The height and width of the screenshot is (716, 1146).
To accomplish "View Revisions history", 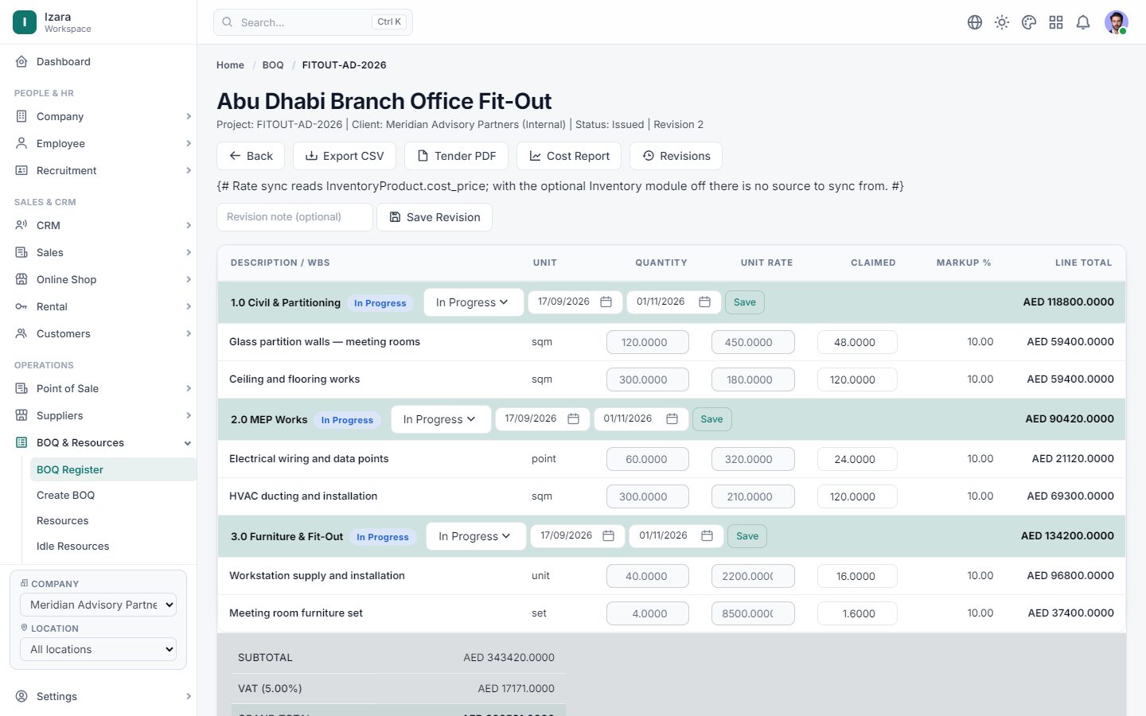I will [676, 156].
